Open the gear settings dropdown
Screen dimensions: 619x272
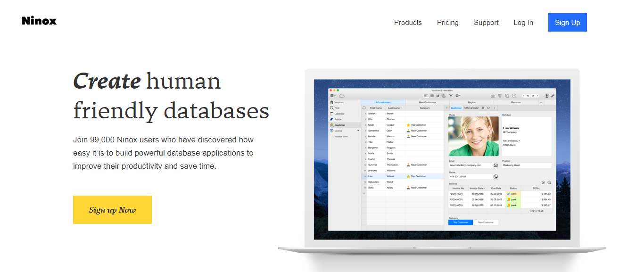pos(458,96)
